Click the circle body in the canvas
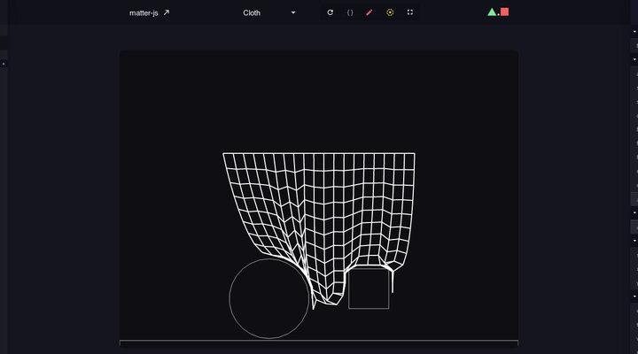This screenshot has width=638, height=354. pyautogui.click(x=269, y=298)
